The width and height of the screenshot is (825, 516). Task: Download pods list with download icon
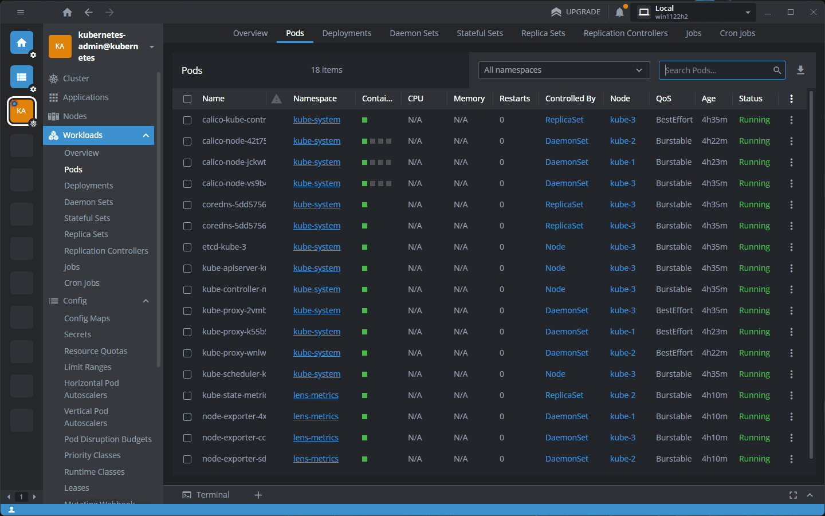(800, 70)
